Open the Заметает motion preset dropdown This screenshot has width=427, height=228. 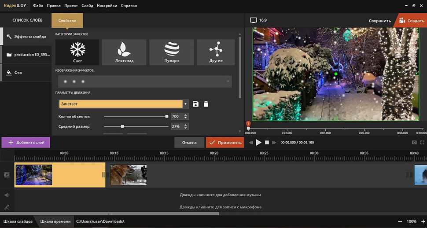tap(186, 104)
